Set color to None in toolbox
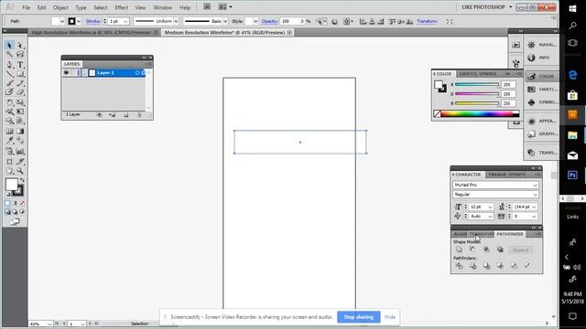The width and height of the screenshot is (586, 329). [22, 203]
